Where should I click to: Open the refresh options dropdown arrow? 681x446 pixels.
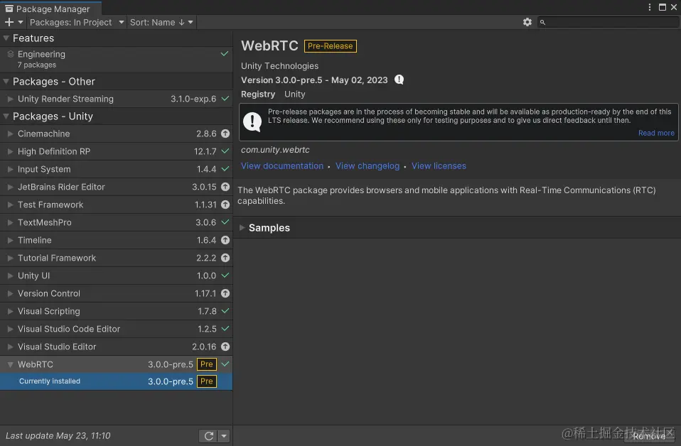click(x=224, y=436)
